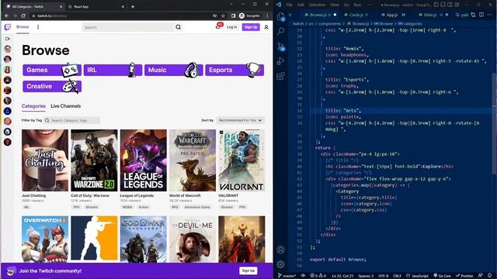Click the Music category button

174,70
